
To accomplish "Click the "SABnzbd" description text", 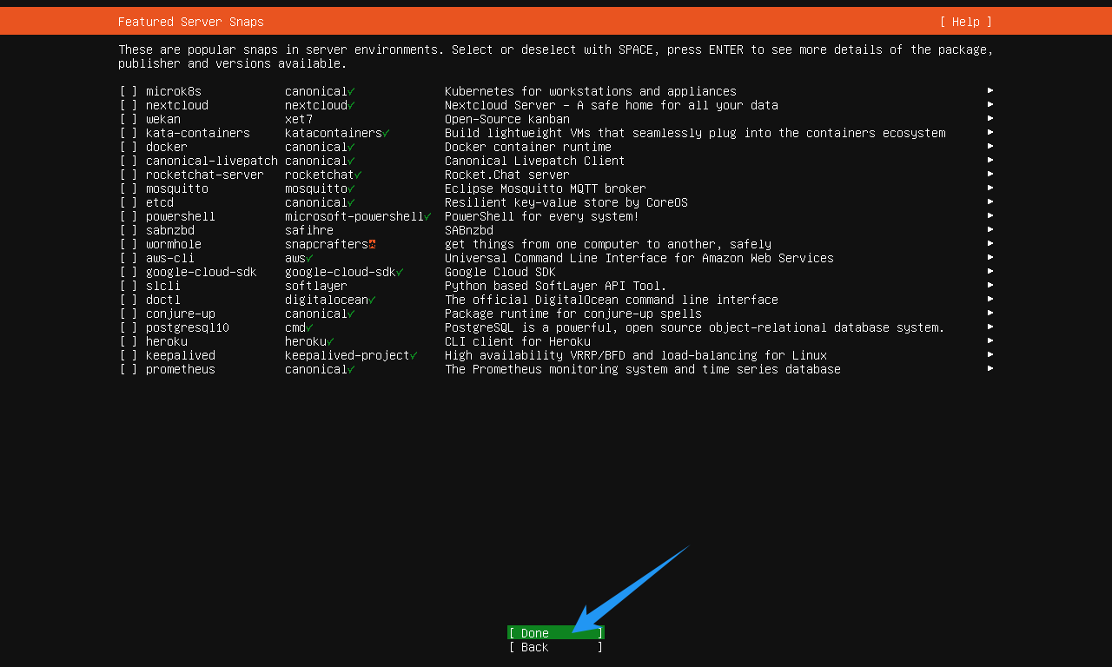I will (x=469, y=230).
